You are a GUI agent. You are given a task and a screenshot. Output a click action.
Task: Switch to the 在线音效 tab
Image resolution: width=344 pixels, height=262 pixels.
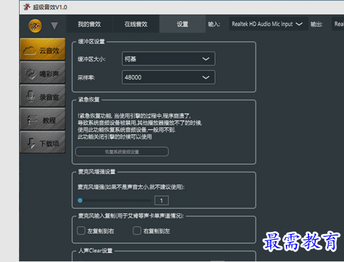tap(136, 24)
